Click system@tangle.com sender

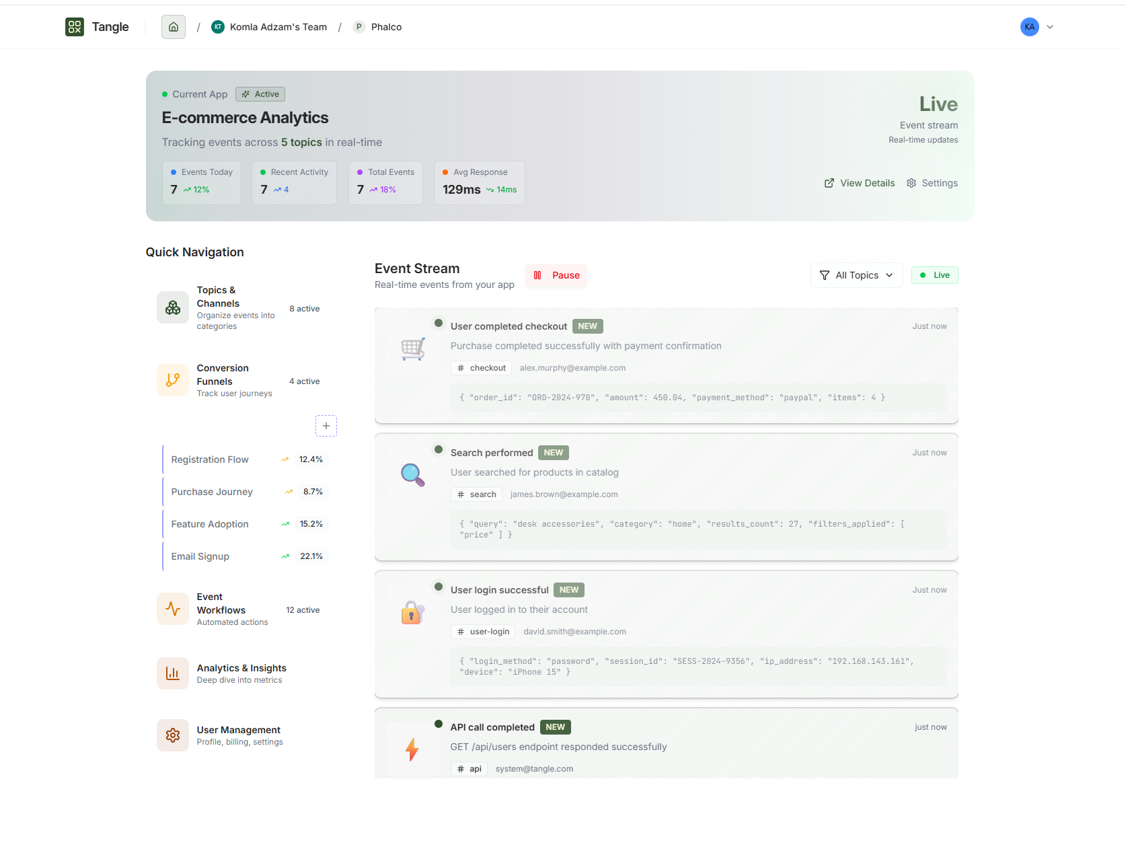click(534, 769)
